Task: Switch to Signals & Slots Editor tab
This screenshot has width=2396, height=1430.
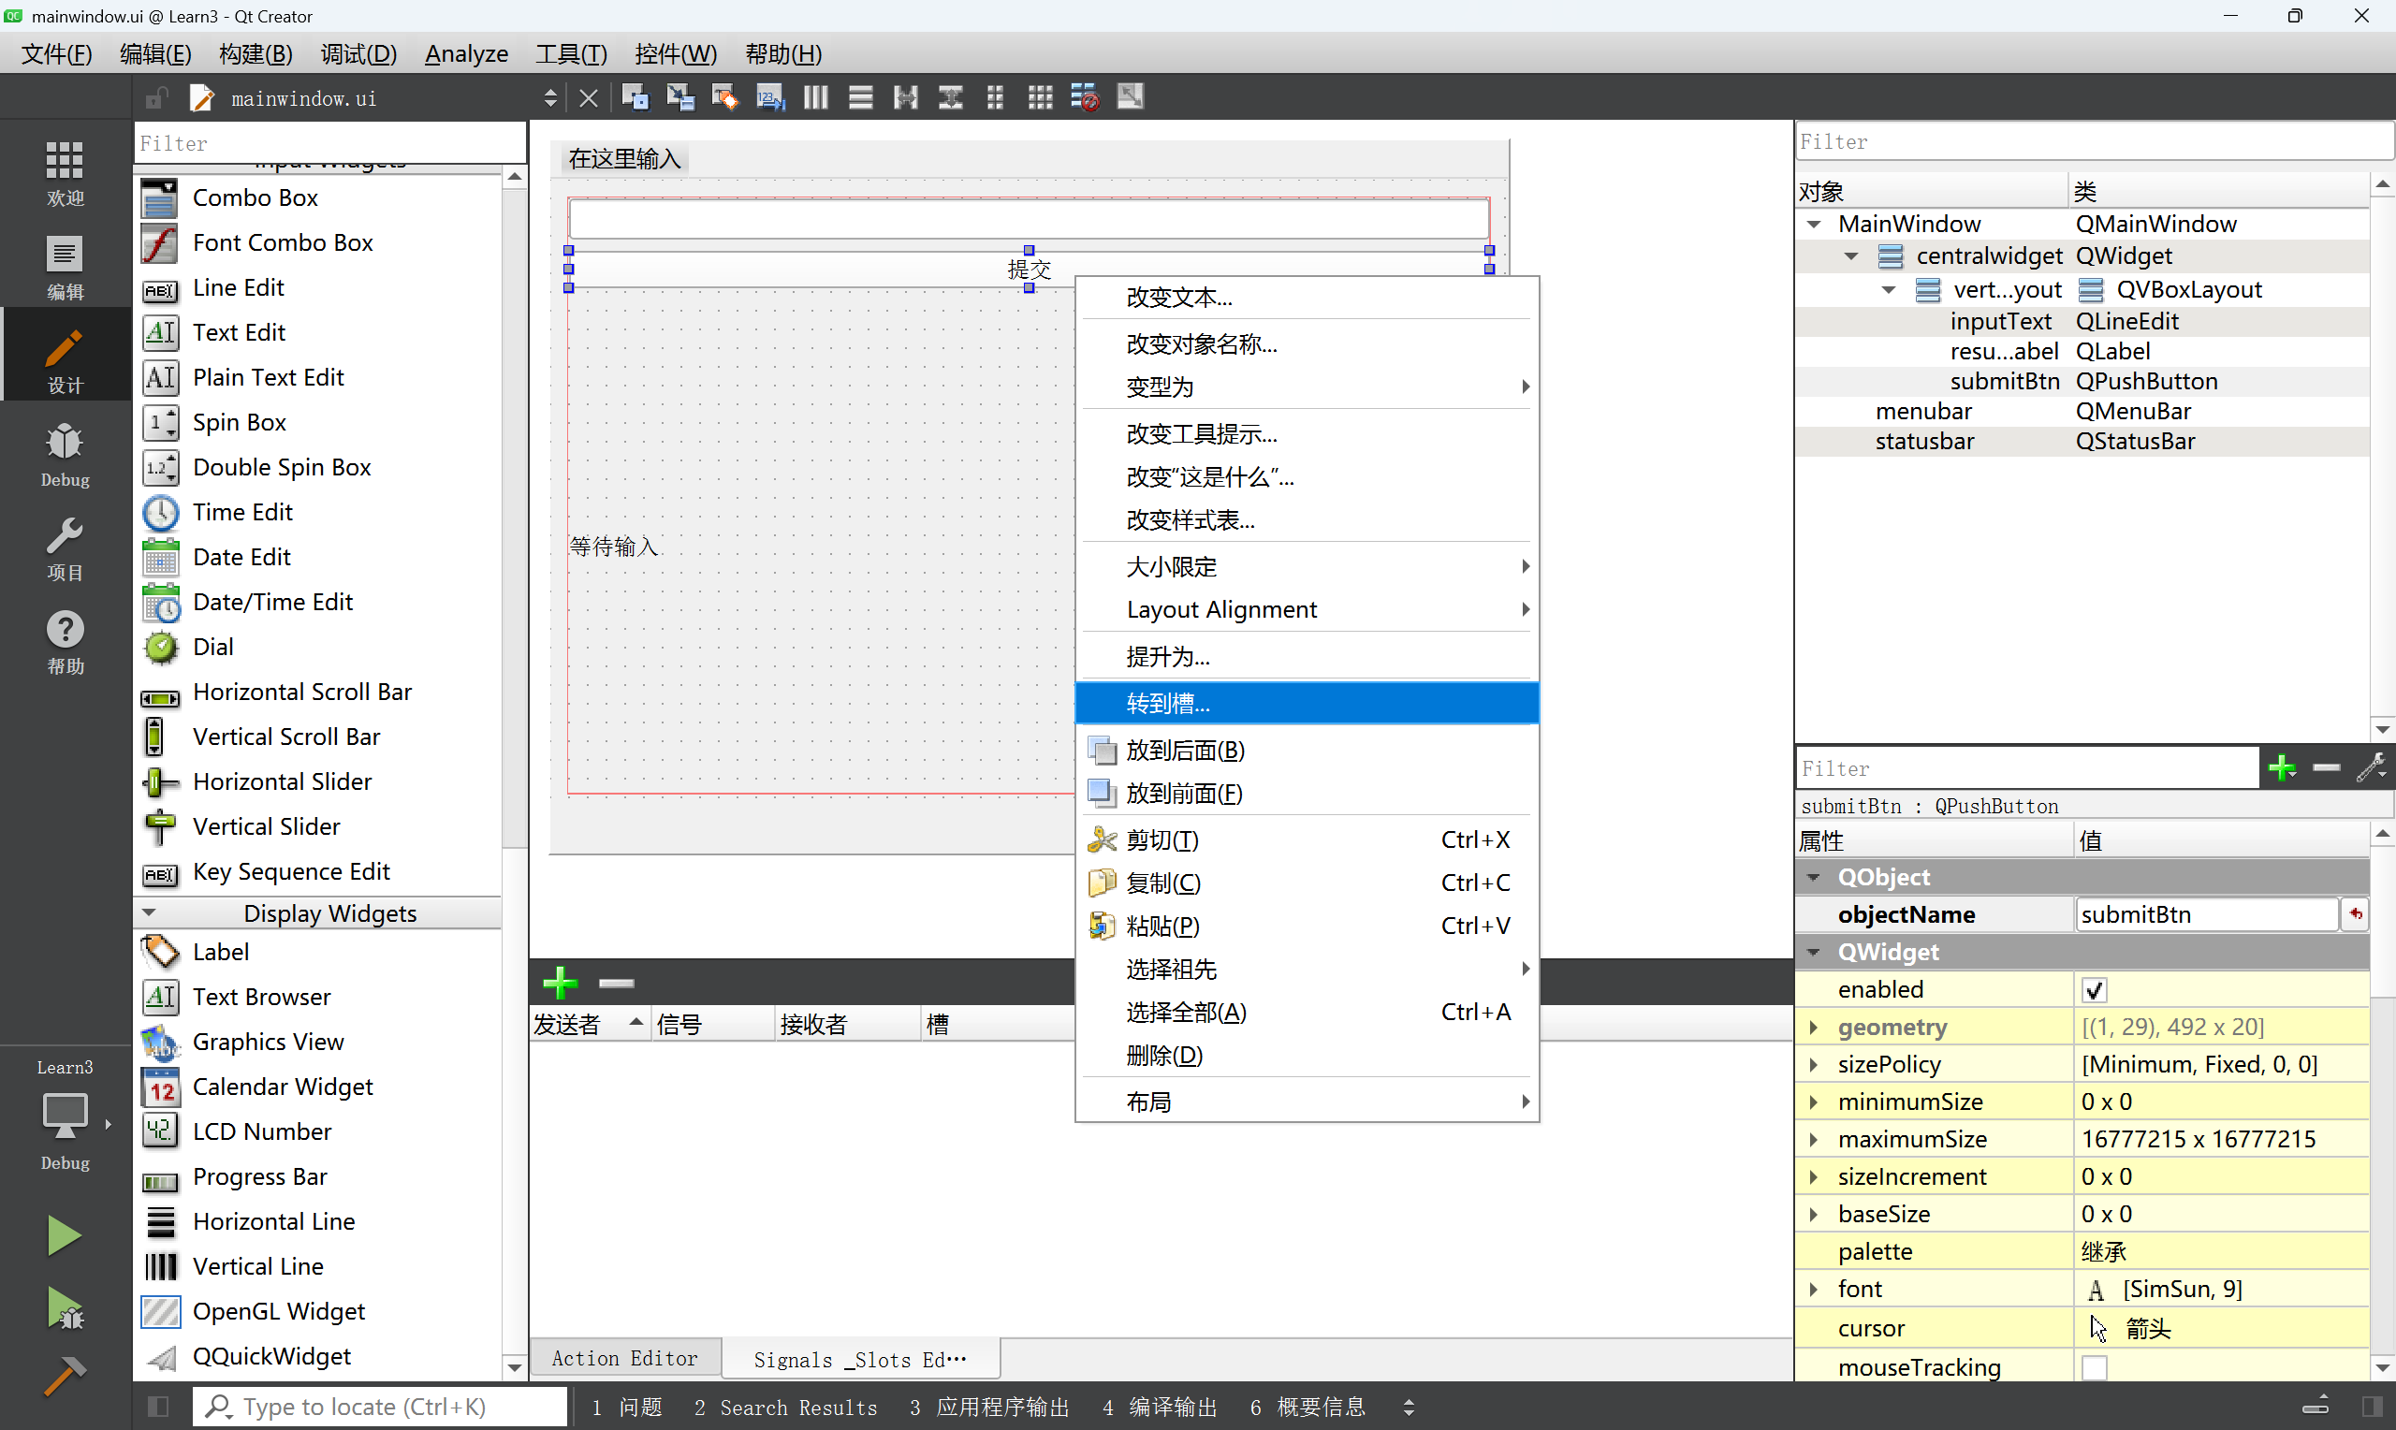Action: point(860,1360)
